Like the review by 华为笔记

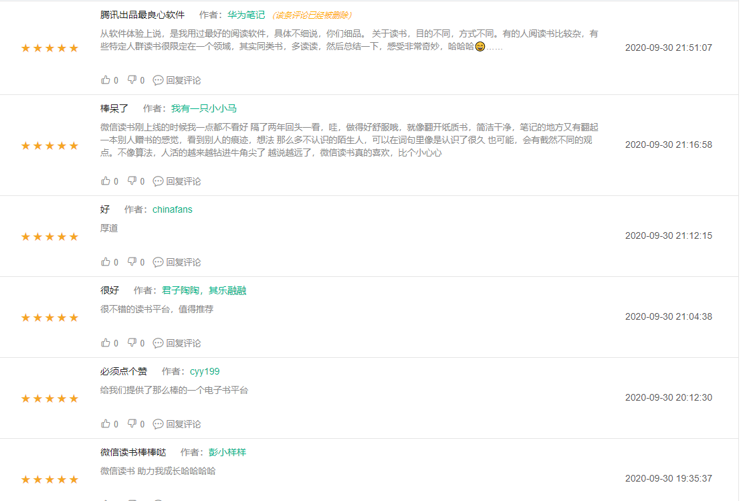[x=106, y=80]
